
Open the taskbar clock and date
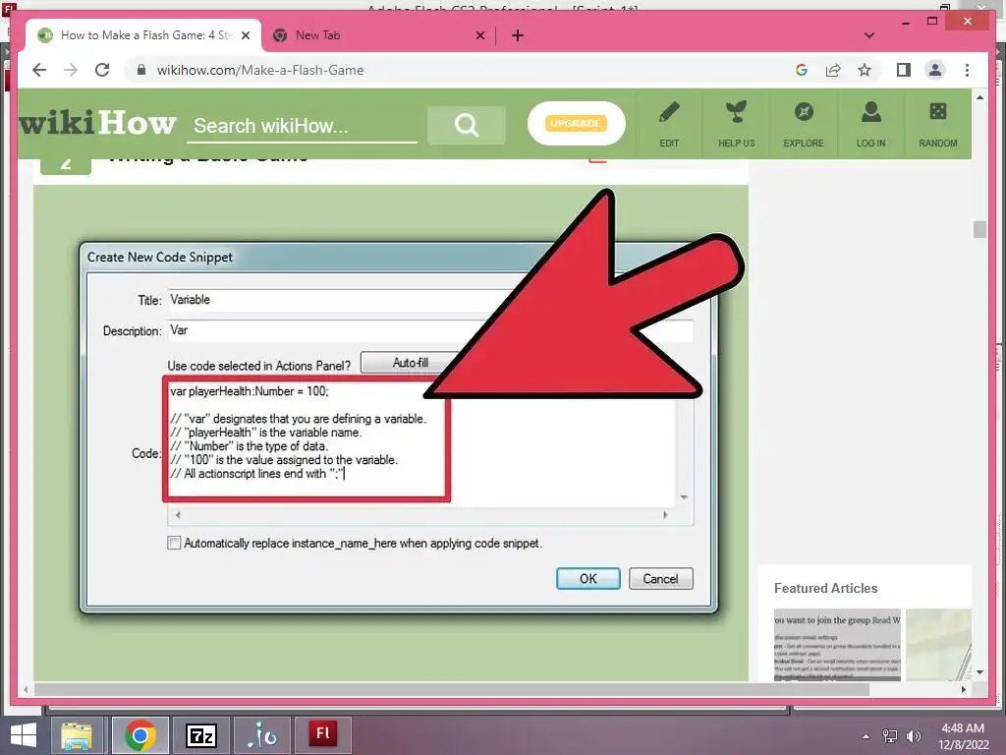(963, 736)
